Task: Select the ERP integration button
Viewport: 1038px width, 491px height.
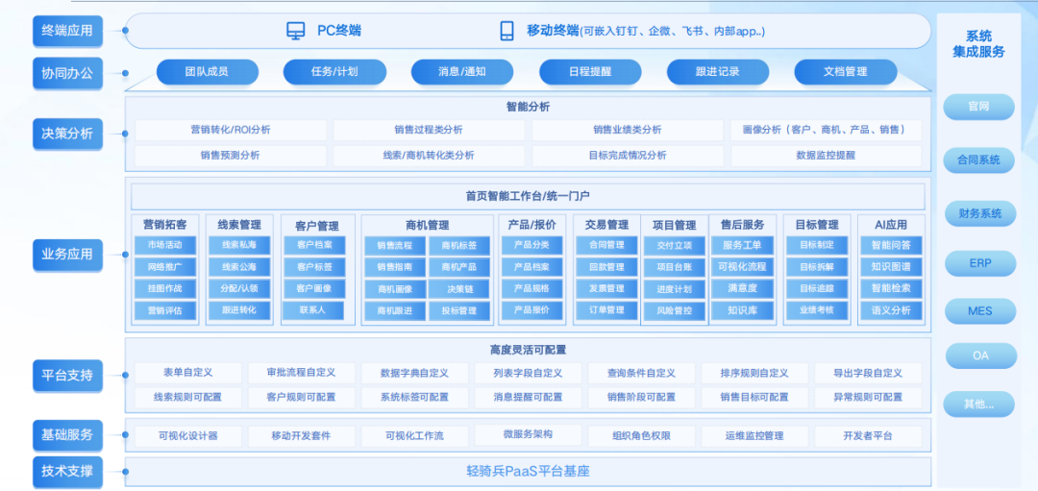Action: (978, 262)
